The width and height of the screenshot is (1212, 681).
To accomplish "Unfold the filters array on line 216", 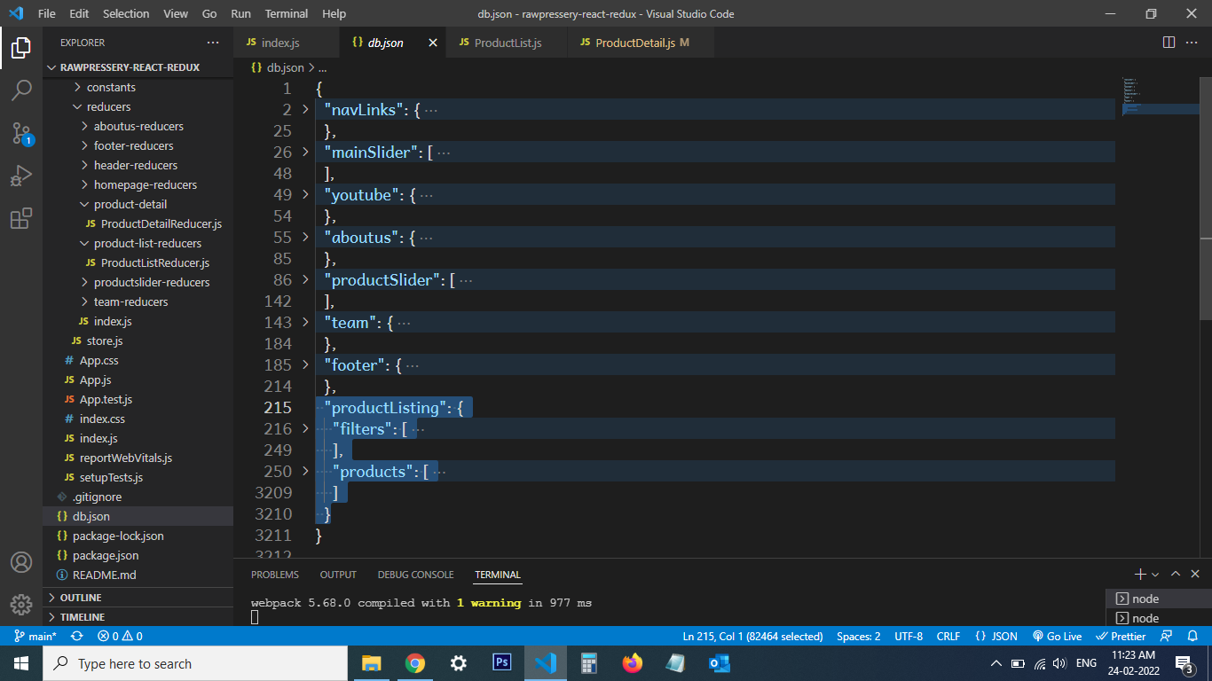I will pos(305,429).
